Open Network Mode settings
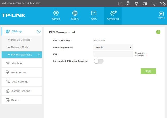 point(20,47)
